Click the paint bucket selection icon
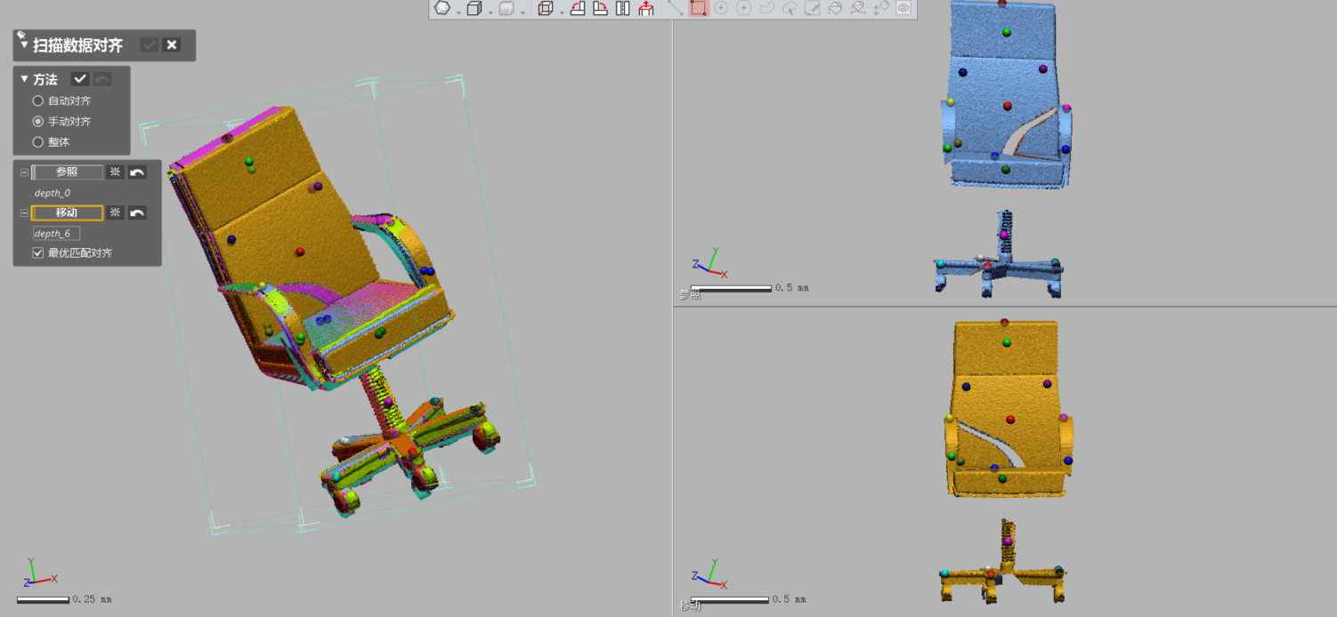 coord(835,9)
